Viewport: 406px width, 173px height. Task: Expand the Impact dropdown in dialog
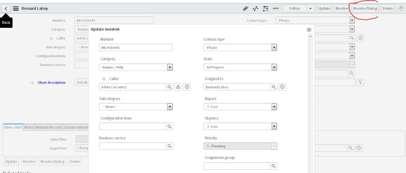274,107
